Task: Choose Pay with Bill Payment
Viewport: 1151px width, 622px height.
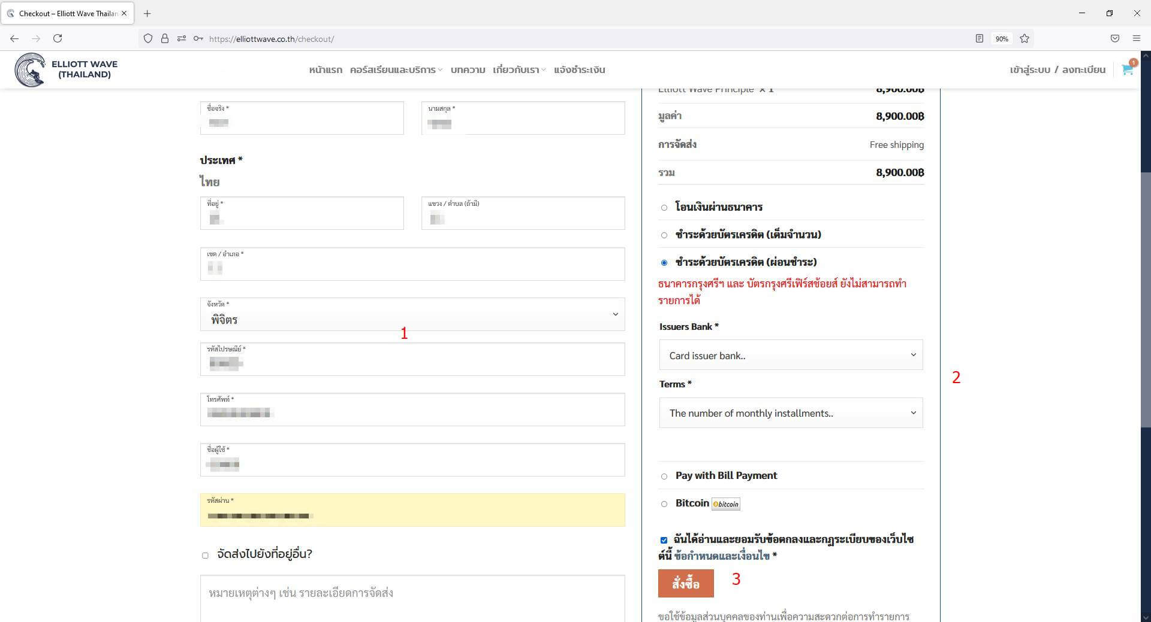Action: coord(664,477)
